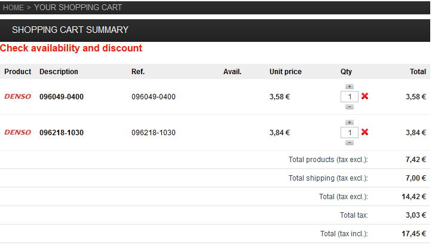Viewport: 435px width, 244px height.
Task: Click the Description column header
Action: click(59, 72)
